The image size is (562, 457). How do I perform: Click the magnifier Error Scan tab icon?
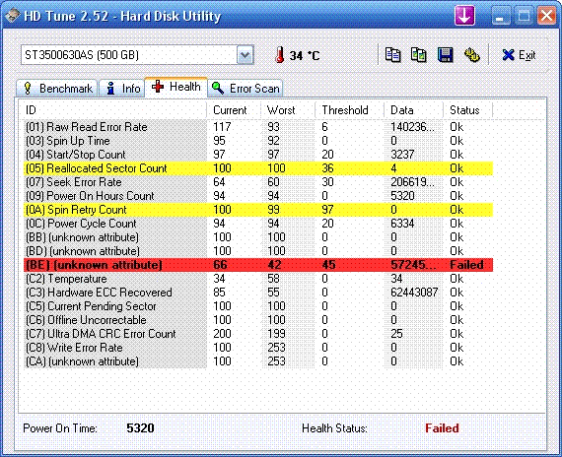tap(218, 88)
